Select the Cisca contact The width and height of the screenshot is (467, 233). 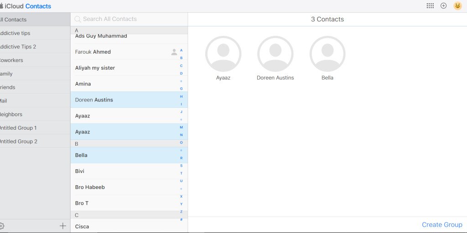tap(129, 226)
